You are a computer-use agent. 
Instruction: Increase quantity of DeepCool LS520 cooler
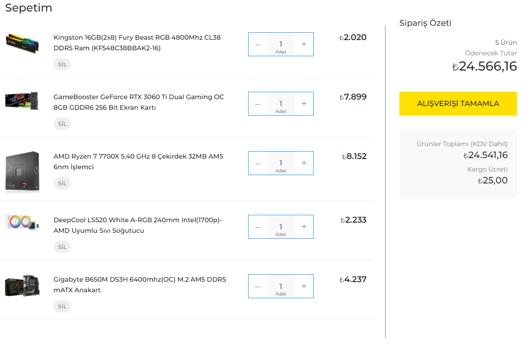(x=304, y=227)
